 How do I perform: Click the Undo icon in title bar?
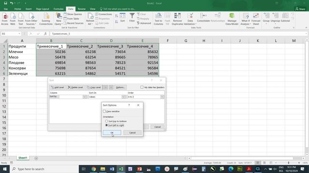pos(12,3)
